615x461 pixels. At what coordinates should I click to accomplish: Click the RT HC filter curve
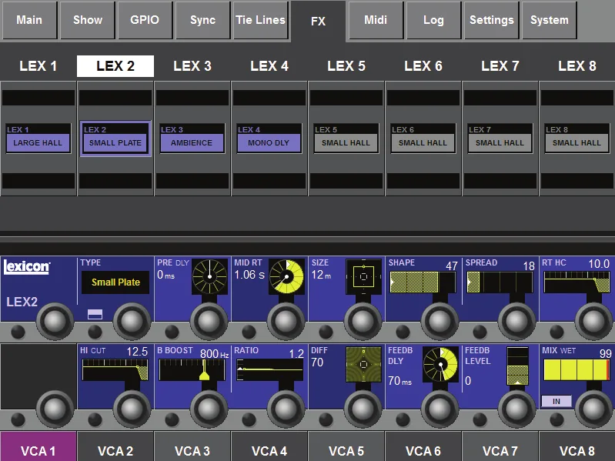(577, 282)
